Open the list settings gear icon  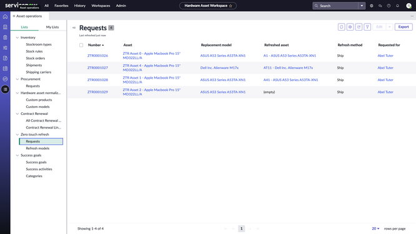tap(350, 27)
